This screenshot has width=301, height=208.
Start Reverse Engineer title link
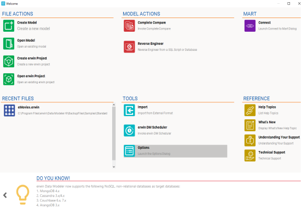coord(150,44)
